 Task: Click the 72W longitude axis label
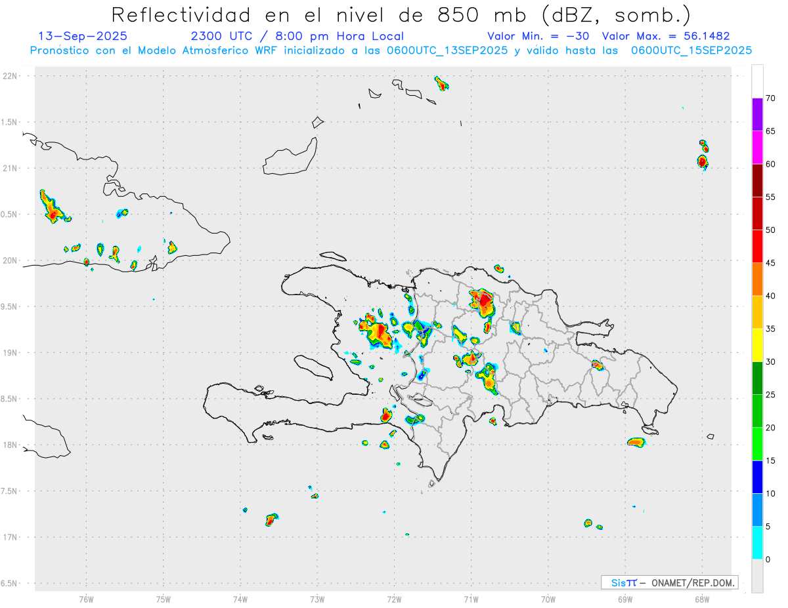tap(394, 599)
